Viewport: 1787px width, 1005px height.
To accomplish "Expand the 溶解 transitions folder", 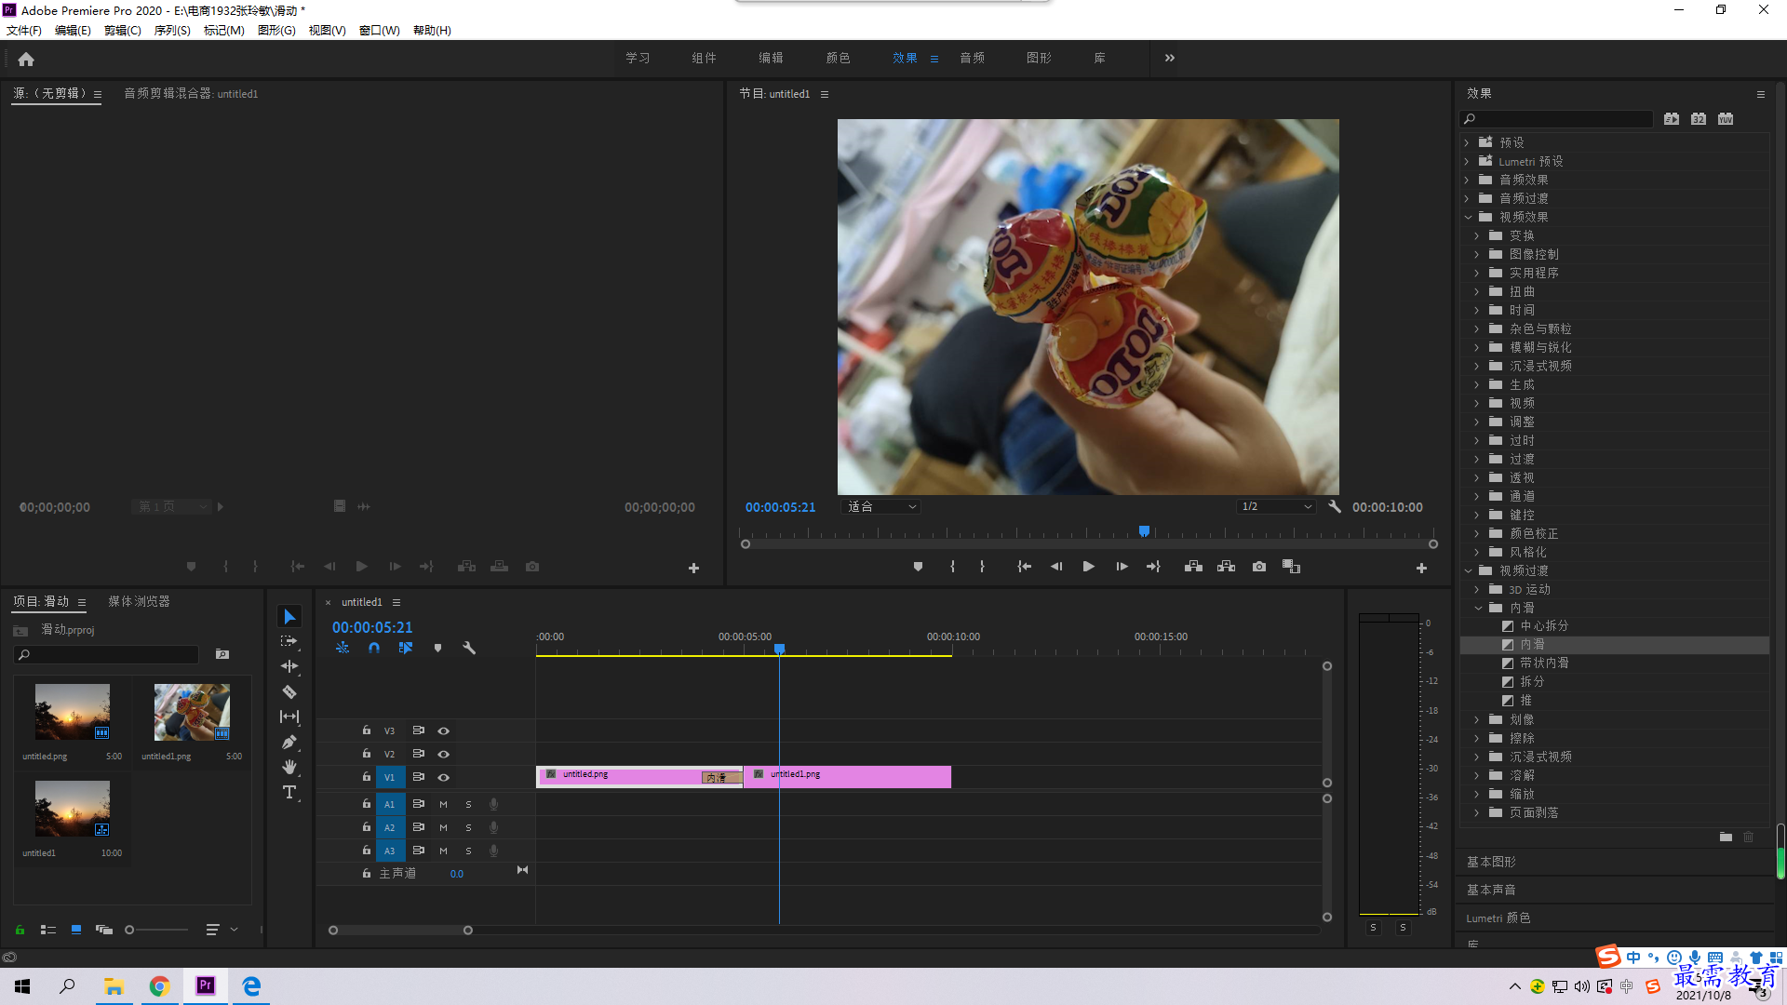I will [1477, 775].
